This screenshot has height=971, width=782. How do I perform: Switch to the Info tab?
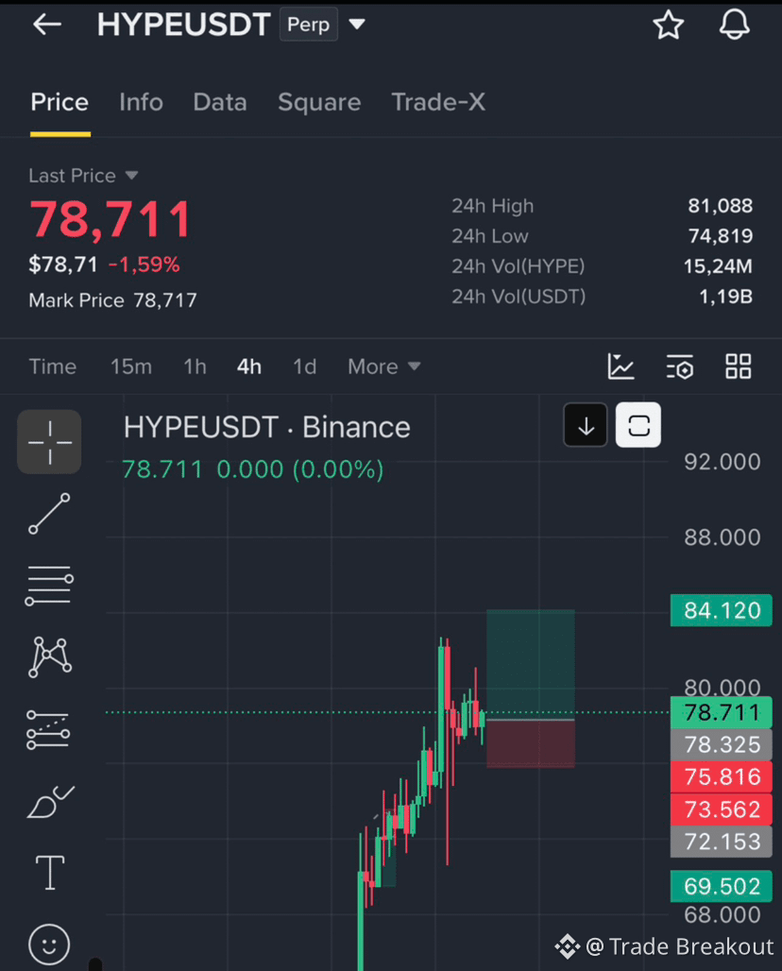(x=141, y=103)
